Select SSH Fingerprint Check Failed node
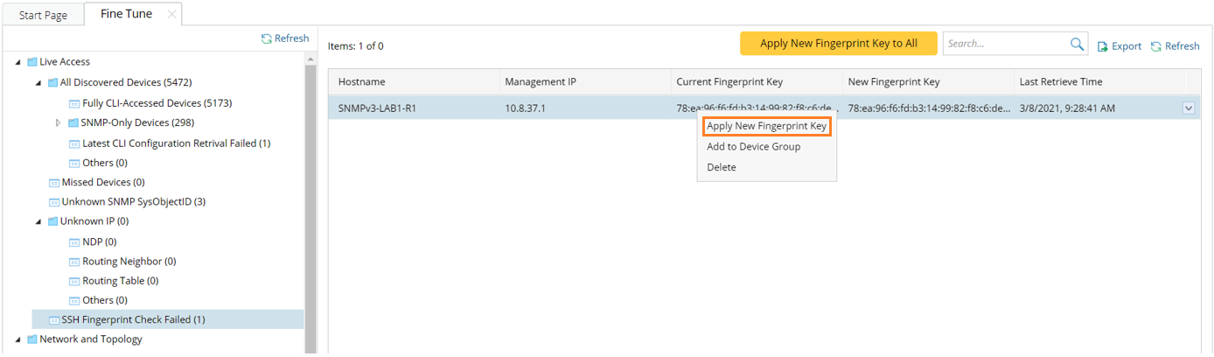This screenshot has width=1214, height=357. coord(133,319)
